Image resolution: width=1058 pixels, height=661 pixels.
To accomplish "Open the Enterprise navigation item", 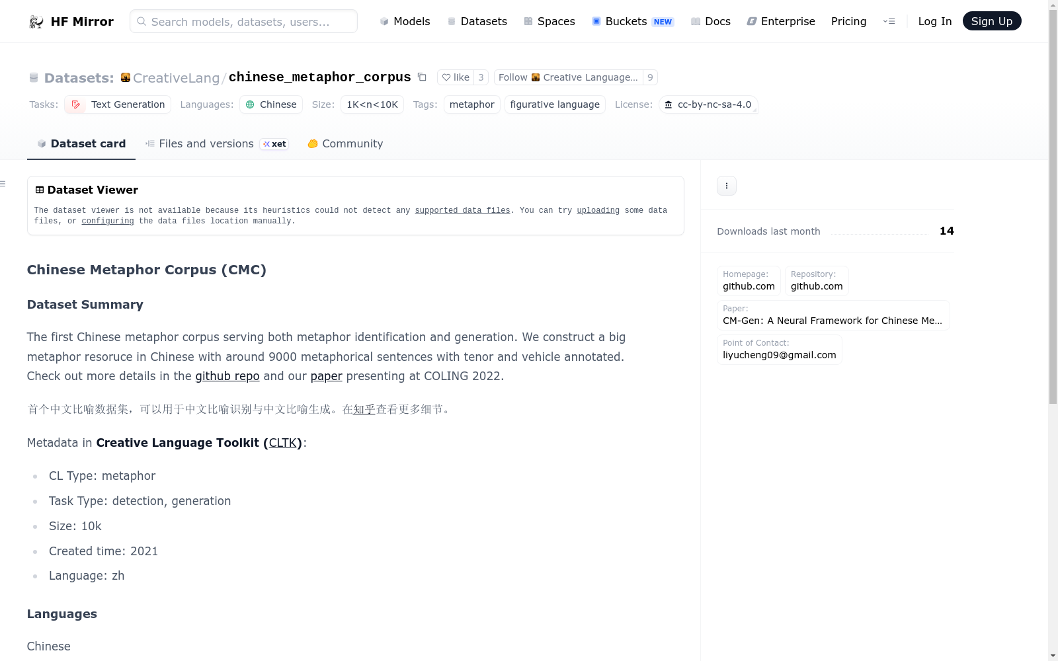I will click(x=781, y=21).
